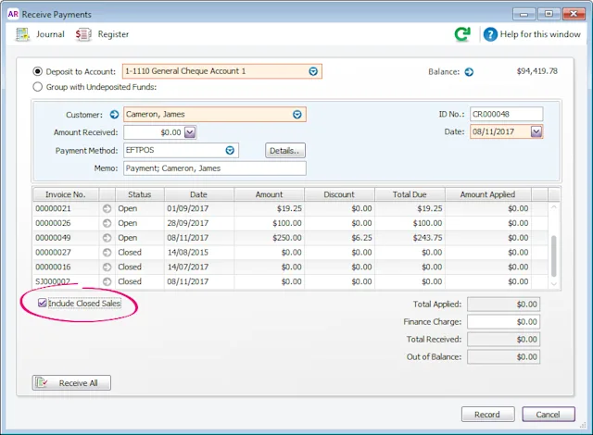This screenshot has width=593, height=435.
Task: Open detail arrow for invoice 00000016
Action: 107,267
